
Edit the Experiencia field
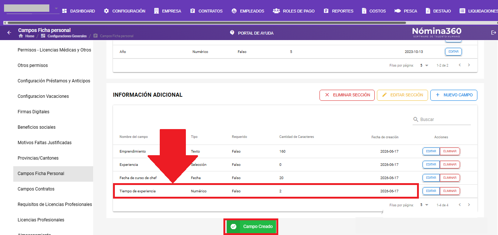431,165
